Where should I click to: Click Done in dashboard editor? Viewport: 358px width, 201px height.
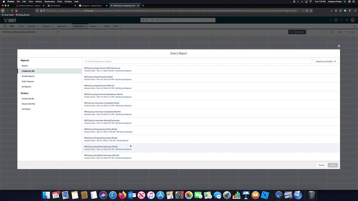point(352,32)
